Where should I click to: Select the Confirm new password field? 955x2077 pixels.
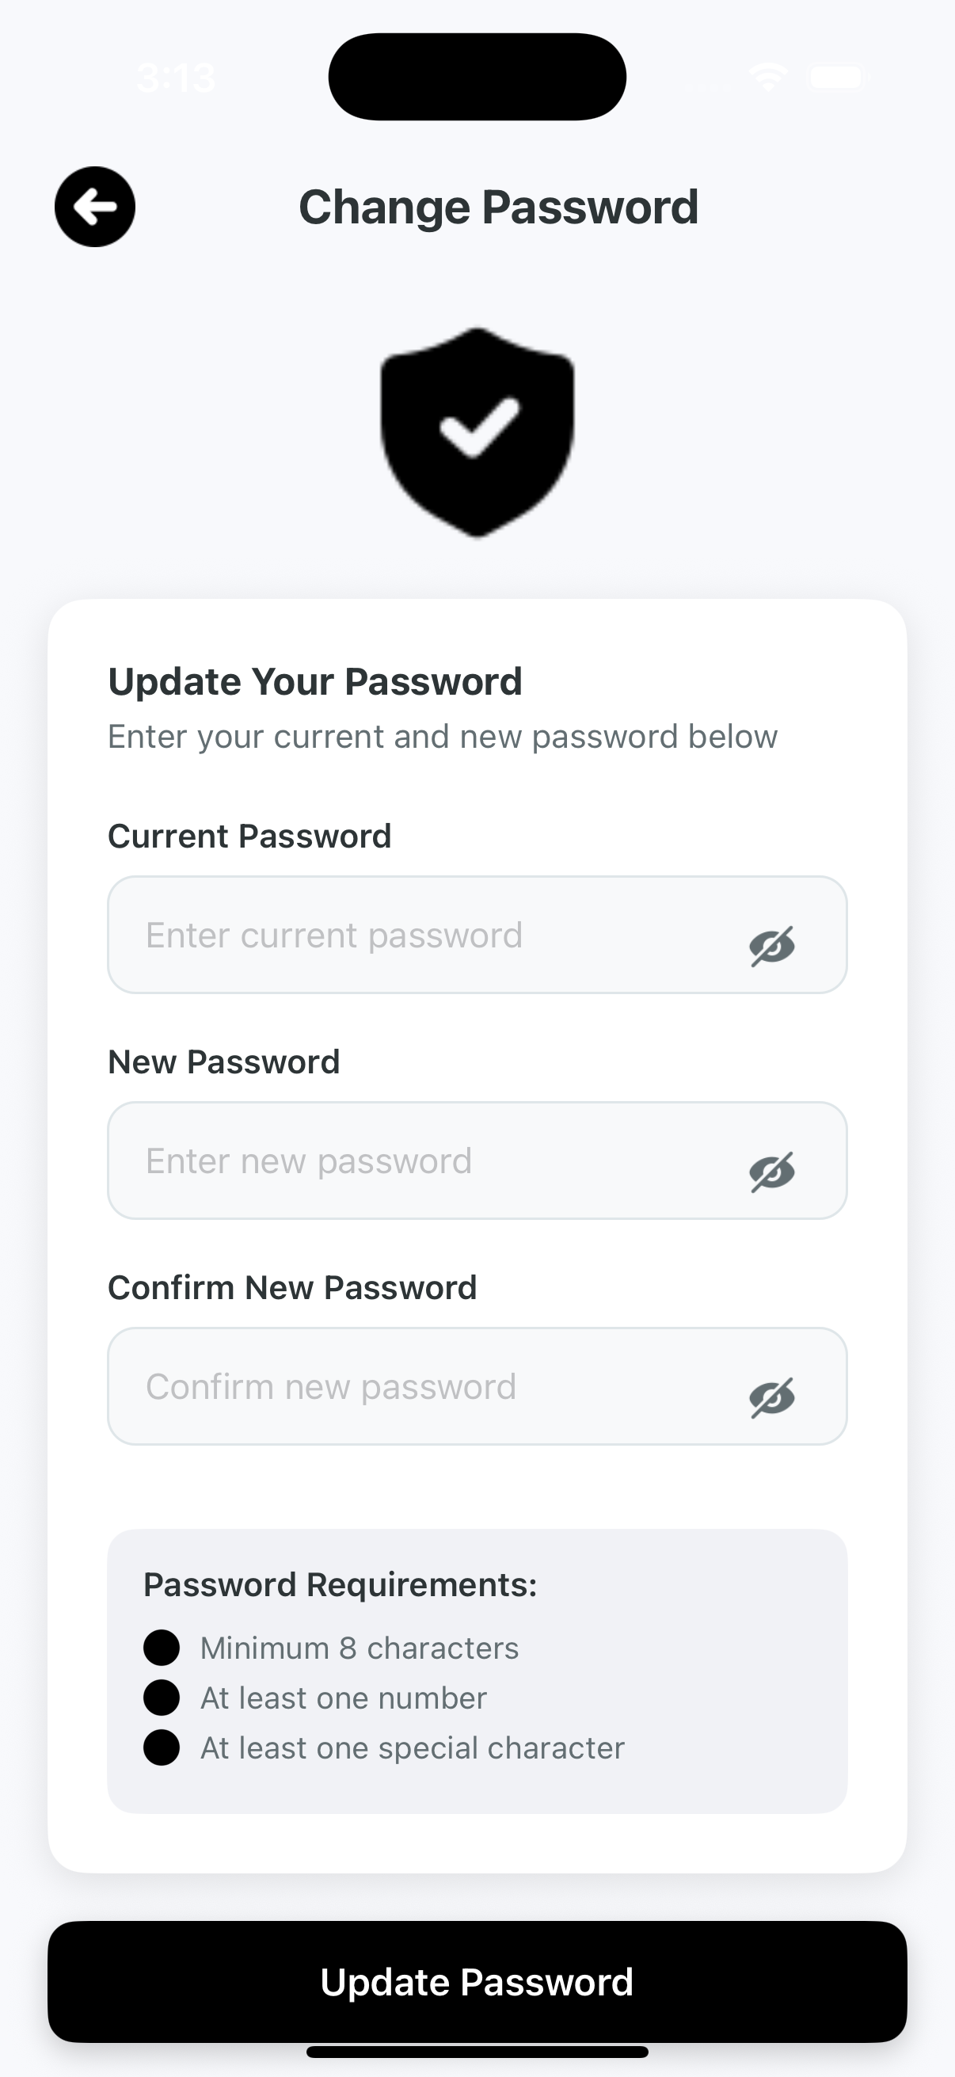click(x=419, y=1387)
